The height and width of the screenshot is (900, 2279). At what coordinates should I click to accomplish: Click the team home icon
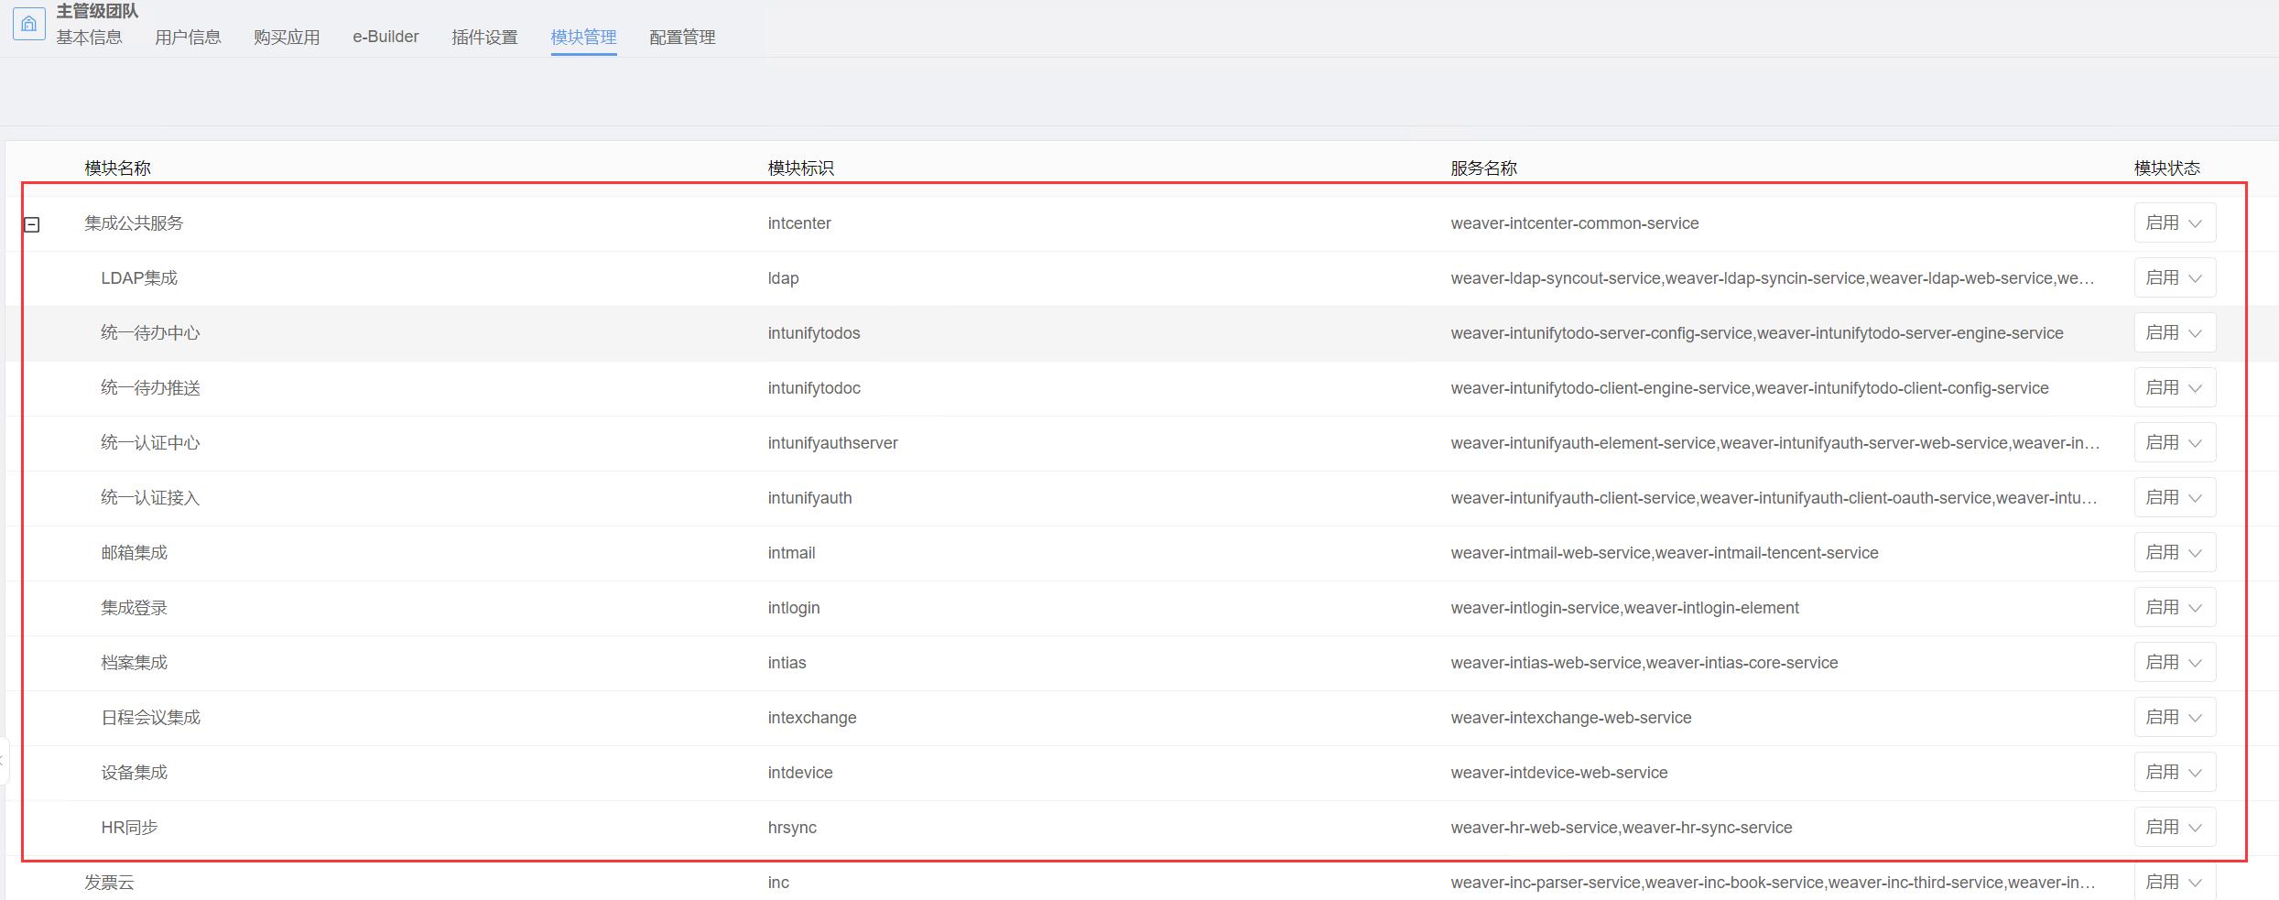click(x=29, y=24)
